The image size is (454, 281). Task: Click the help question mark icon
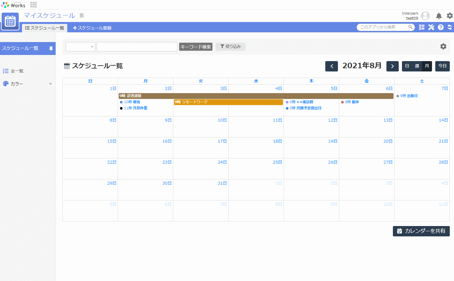coord(440,27)
